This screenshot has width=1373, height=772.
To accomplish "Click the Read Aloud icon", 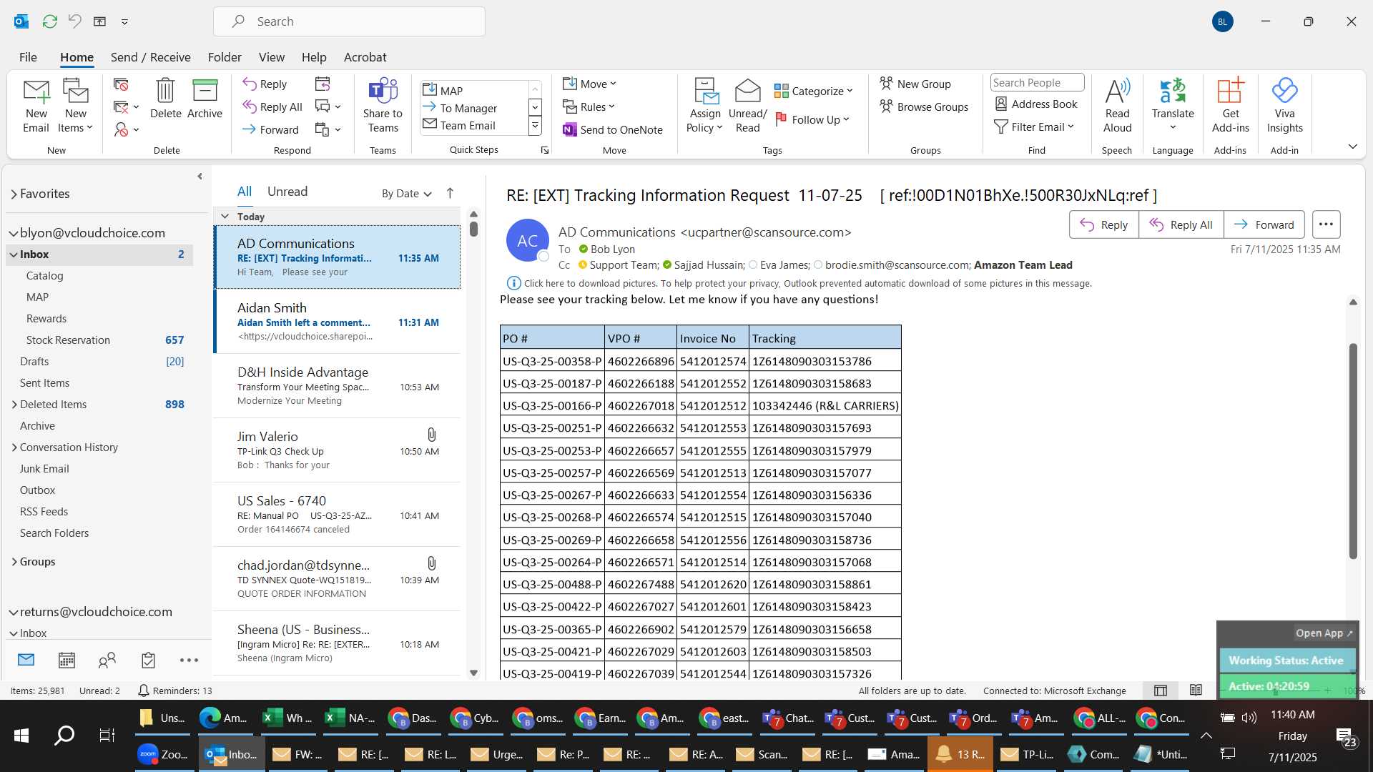I will 1117,91.
